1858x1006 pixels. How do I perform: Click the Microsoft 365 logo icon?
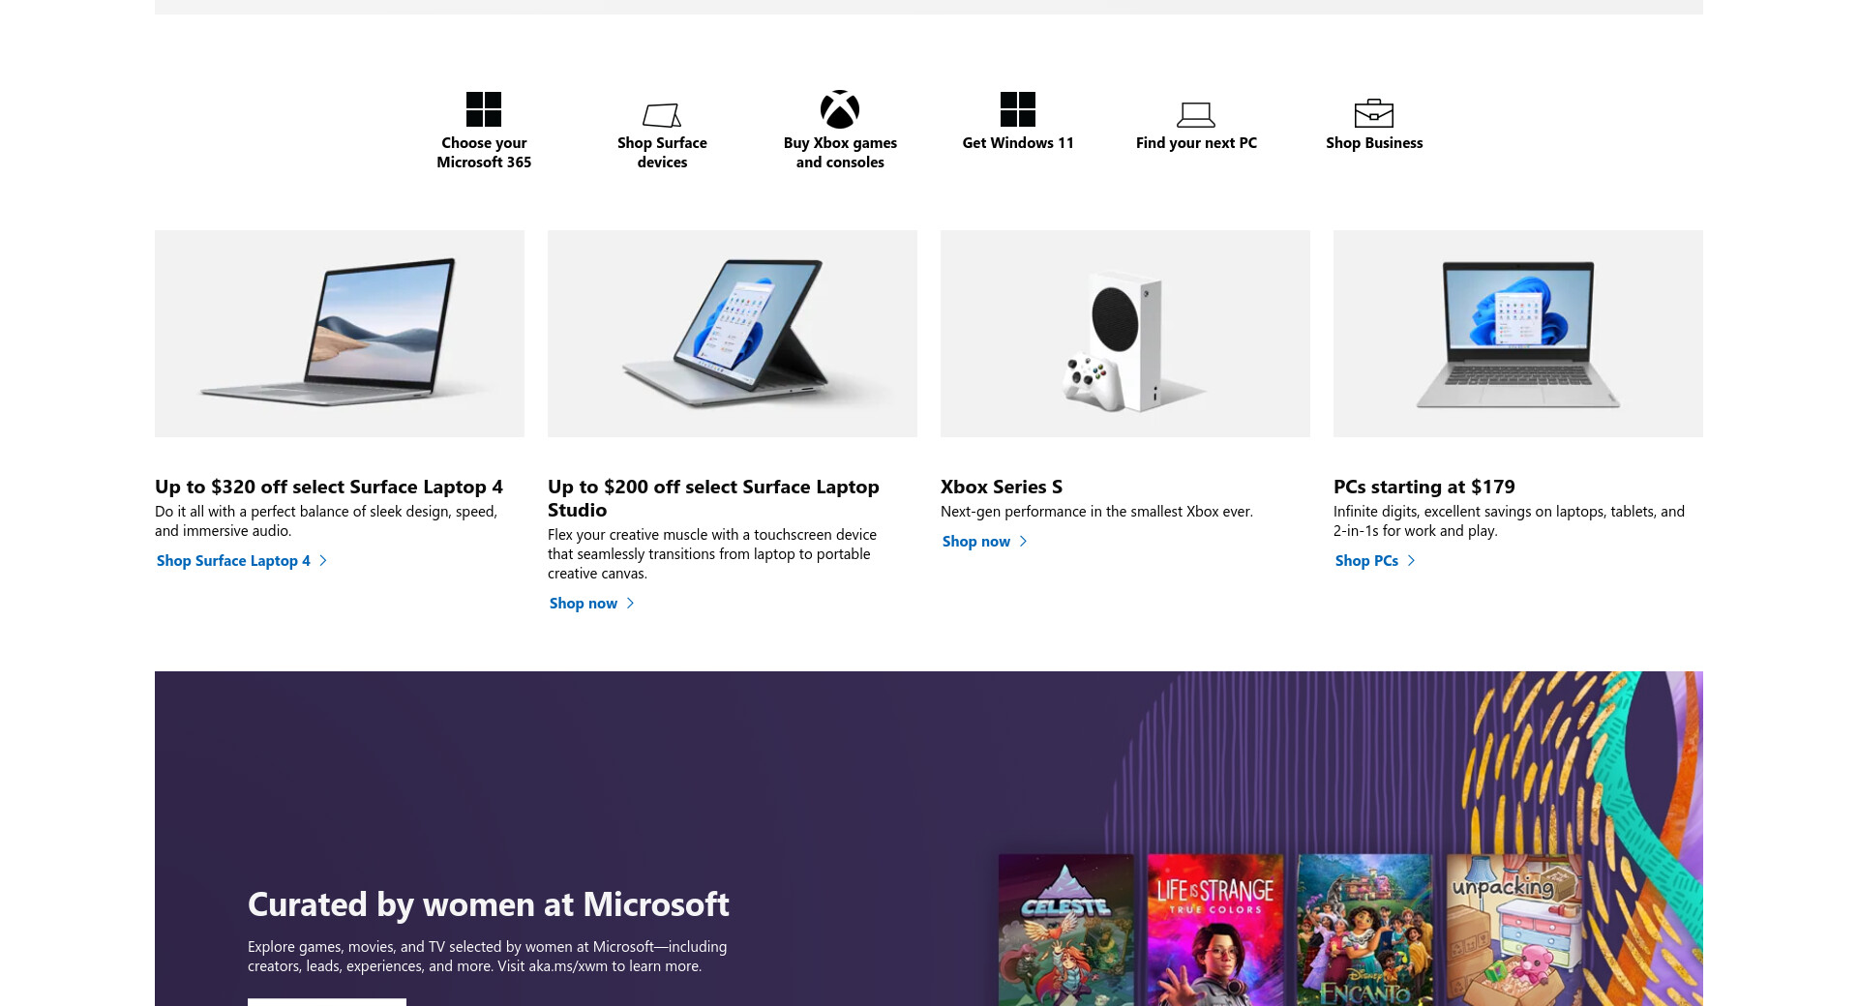click(484, 109)
